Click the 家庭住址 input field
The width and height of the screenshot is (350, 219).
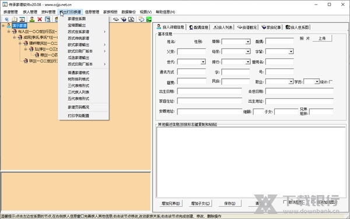coord(209,101)
